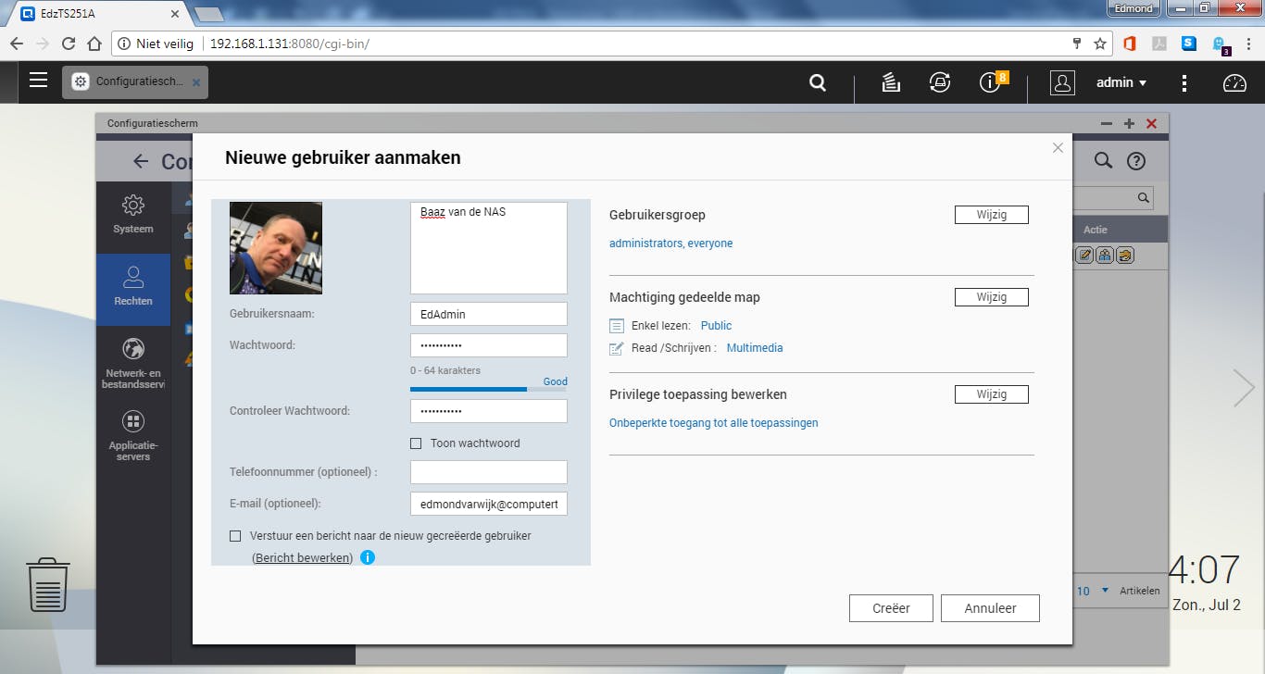
Task: Open the QTS main menu hamburger icon
Action: coord(38,81)
